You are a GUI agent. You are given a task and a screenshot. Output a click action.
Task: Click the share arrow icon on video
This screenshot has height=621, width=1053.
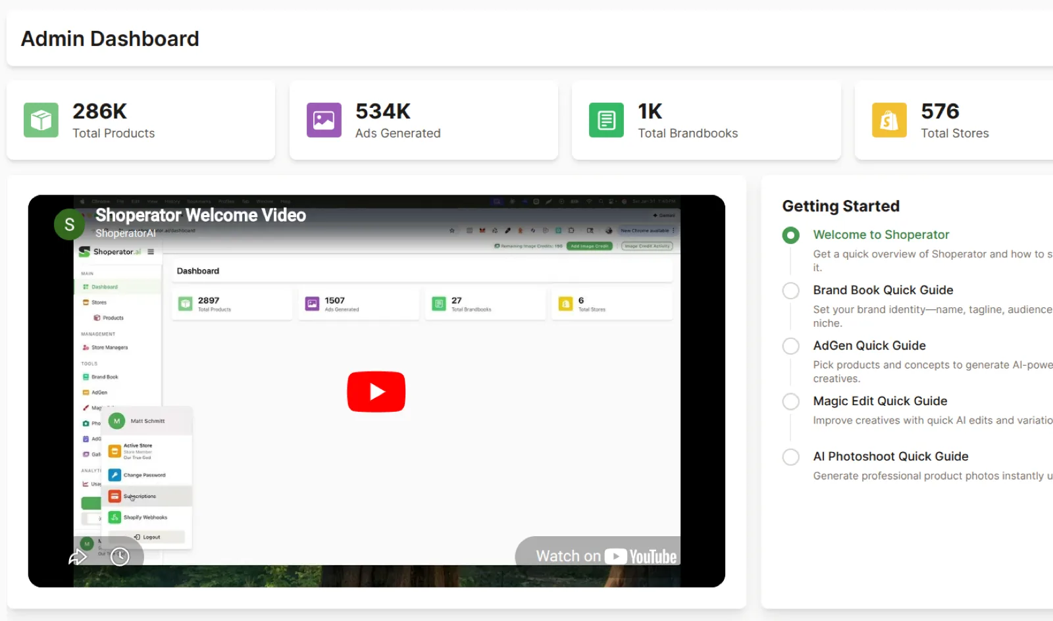click(78, 557)
